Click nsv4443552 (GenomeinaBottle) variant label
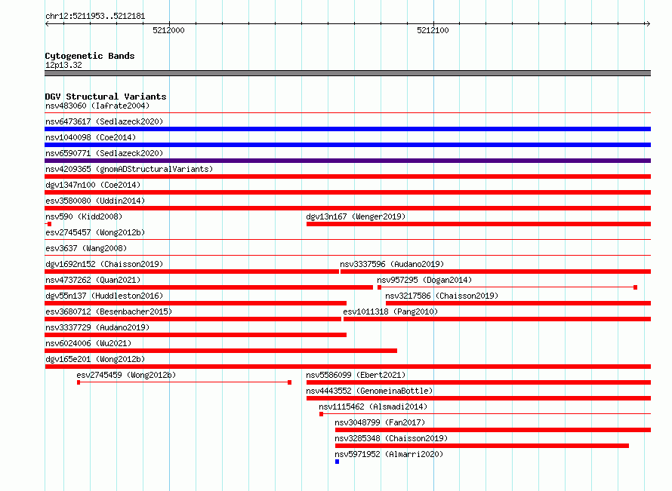The image size is (672, 491). pyautogui.click(x=369, y=391)
